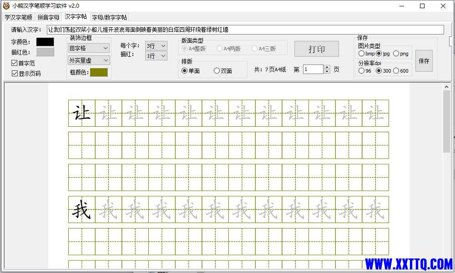This screenshot has height=273, width=455.
Task: Minimize the application window
Action: pyautogui.click(x=402, y=6)
